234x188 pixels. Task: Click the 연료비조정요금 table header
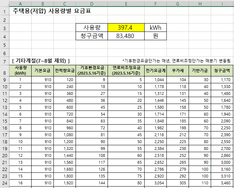pos(126,71)
